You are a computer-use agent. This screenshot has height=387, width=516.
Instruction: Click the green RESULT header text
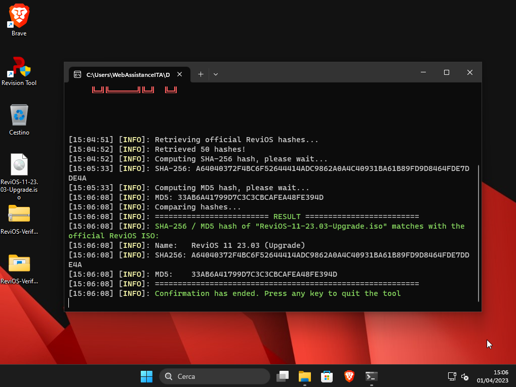coord(287,217)
